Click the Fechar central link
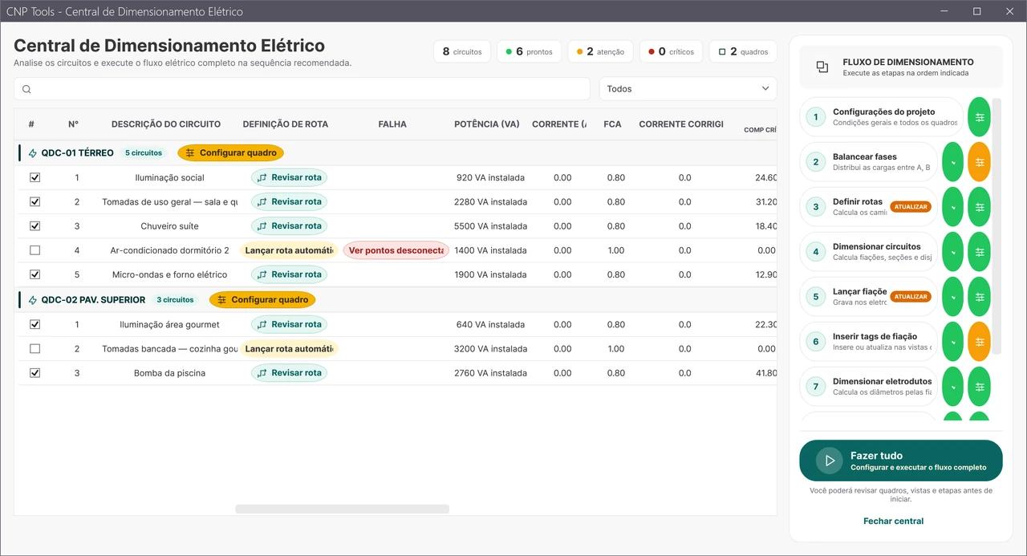This screenshot has height=556, width=1027. tap(893, 522)
